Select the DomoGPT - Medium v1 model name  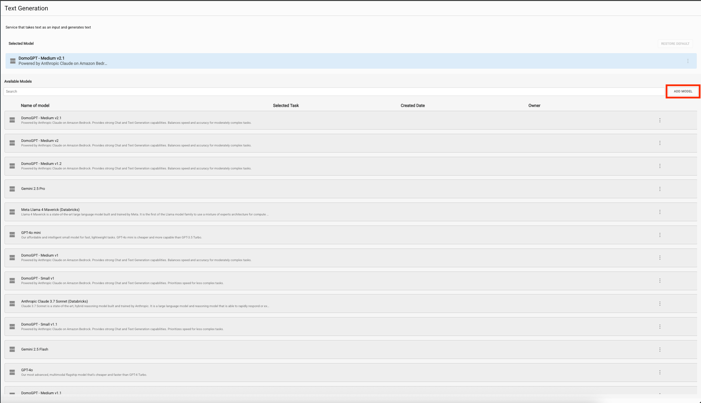pos(40,255)
